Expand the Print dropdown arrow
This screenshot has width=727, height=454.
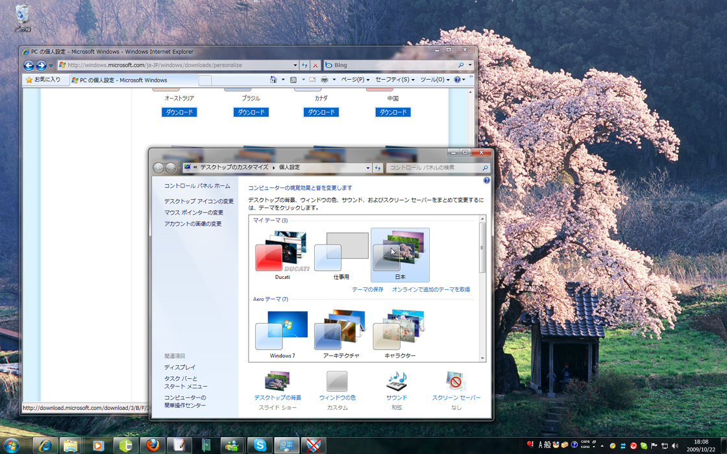pyautogui.click(x=334, y=80)
